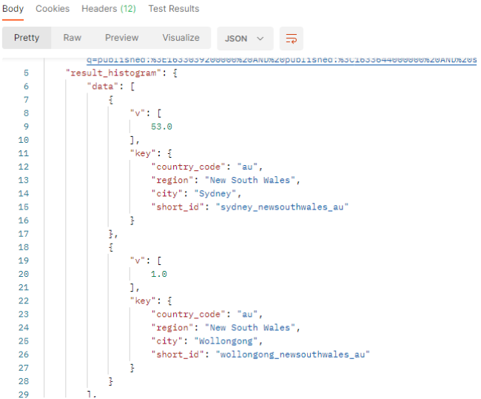Click the "key" label on line 22
Screen dimensions: 481x399
[143, 301]
